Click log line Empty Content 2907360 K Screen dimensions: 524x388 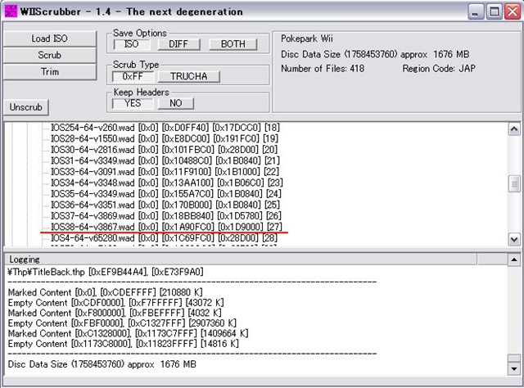click(122, 323)
